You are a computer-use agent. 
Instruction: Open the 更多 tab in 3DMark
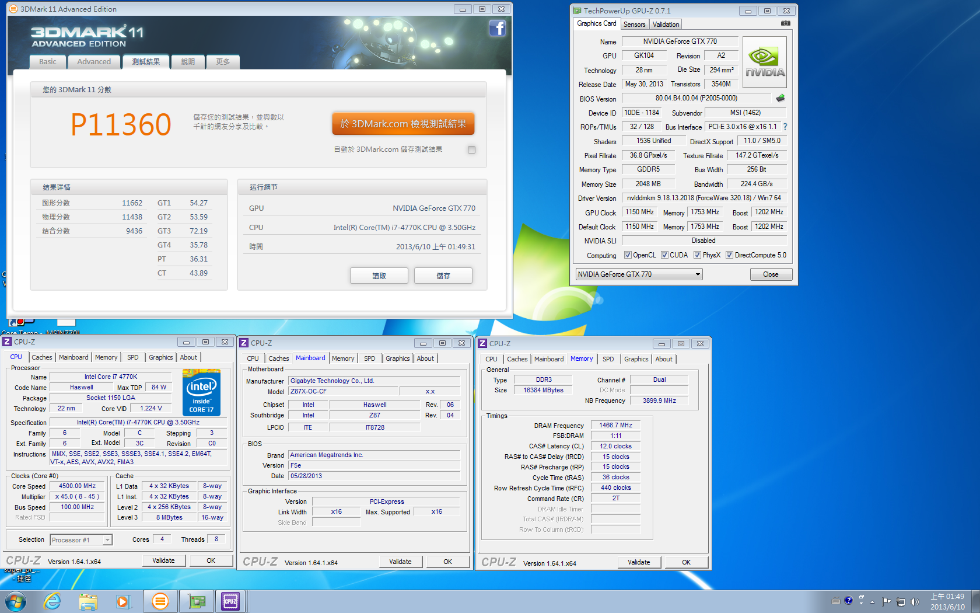pyautogui.click(x=223, y=61)
